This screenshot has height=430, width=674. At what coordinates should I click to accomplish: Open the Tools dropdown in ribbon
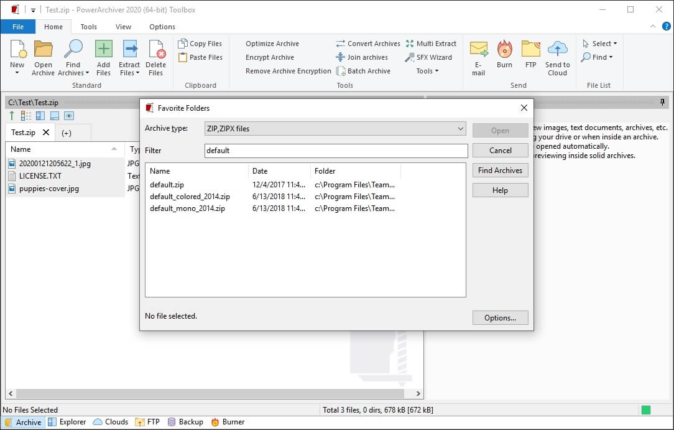point(427,71)
